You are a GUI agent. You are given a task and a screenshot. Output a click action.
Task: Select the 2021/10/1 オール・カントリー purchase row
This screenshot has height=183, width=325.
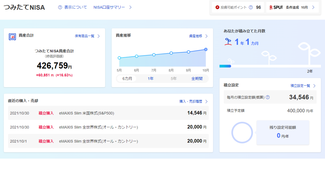(x=108, y=141)
